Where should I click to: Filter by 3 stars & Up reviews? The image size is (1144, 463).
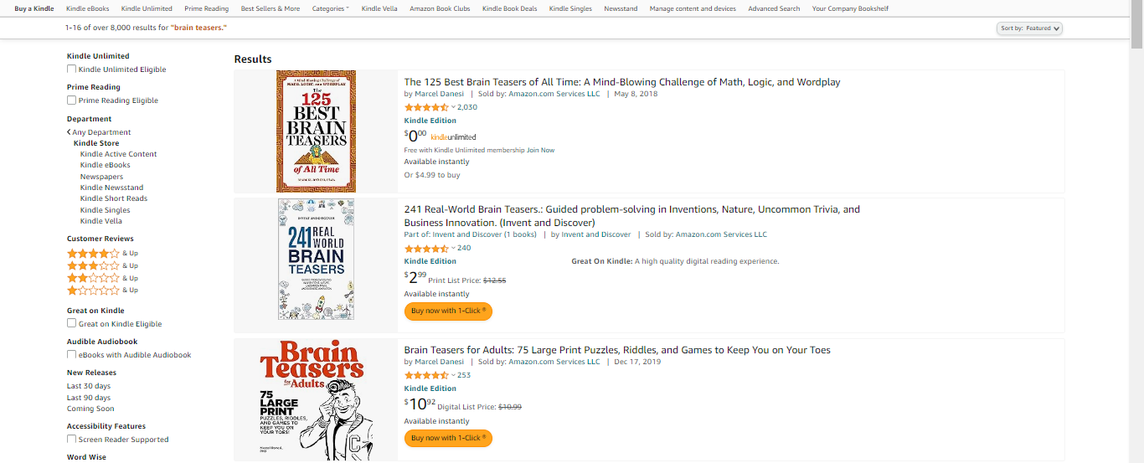pos(93,265)
